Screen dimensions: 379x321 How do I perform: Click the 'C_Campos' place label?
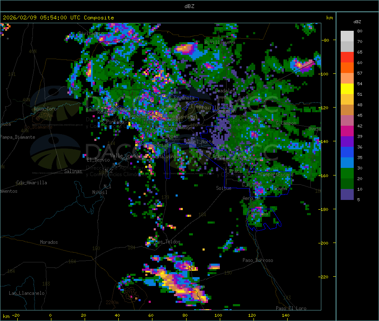tap(286, 123)
